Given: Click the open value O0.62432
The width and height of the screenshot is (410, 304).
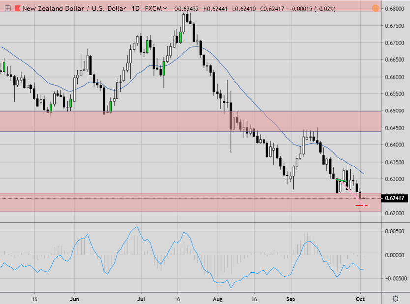Looking at the screenshot, I should (x=186, y=9).
